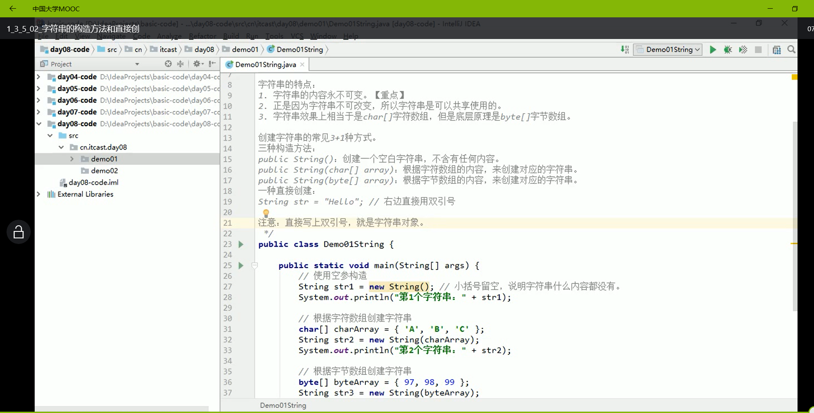Screen dimensions: 814x413
Task: Go back using the MOOC back arrow
Action: [x=13, y=8]
